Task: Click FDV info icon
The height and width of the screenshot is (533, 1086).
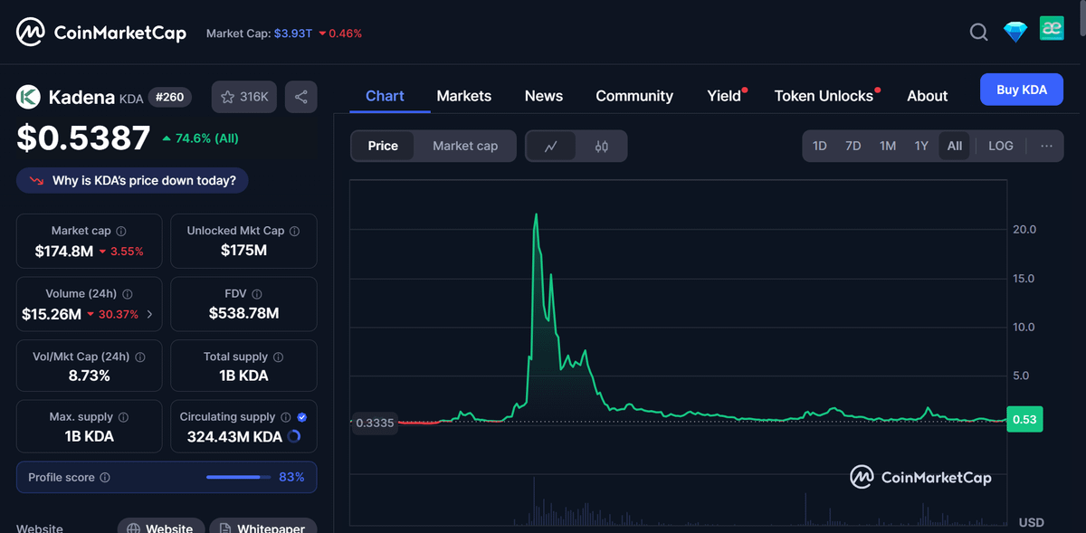Action: pos(257,294)
